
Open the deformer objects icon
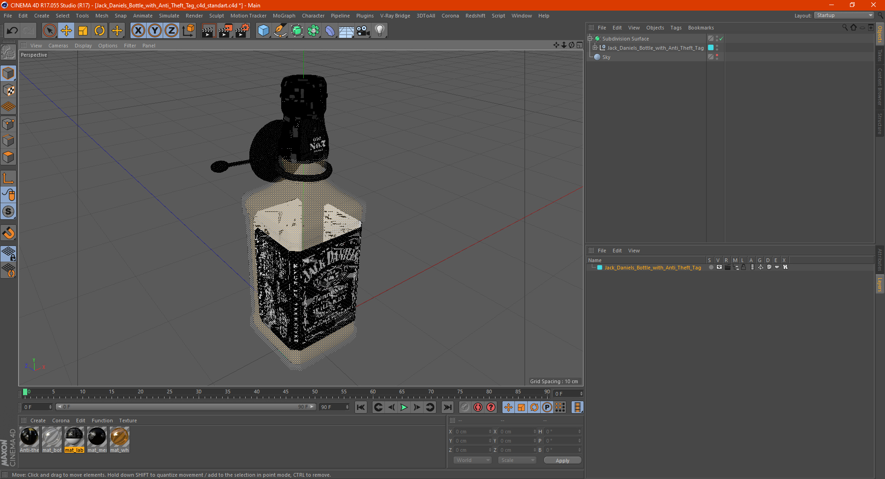[330, 31]
